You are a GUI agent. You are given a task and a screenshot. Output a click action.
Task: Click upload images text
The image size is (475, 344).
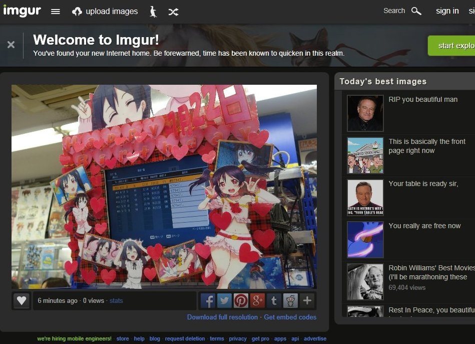[112, 11]
